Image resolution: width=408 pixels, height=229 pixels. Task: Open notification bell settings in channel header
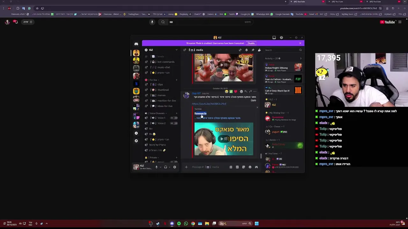pyautogui.click(x=246, y=50)
